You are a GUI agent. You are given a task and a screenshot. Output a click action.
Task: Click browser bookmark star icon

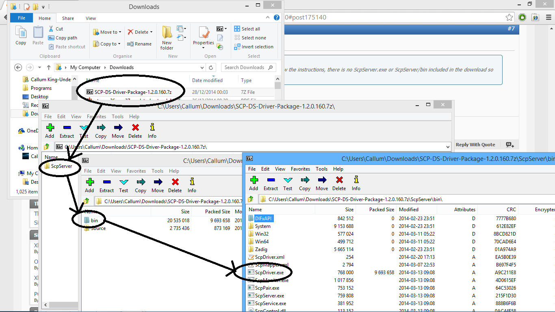509,17
